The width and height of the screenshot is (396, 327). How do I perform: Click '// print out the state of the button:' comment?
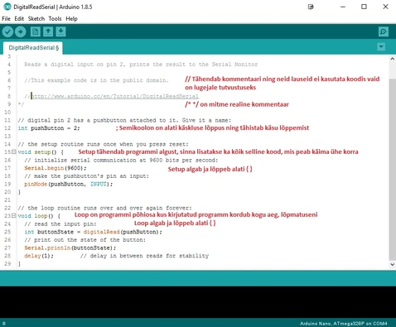pyautogui.click(x=85, y=240)
